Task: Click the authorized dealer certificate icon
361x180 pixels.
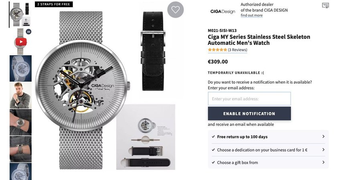Action: pos(325,5)
